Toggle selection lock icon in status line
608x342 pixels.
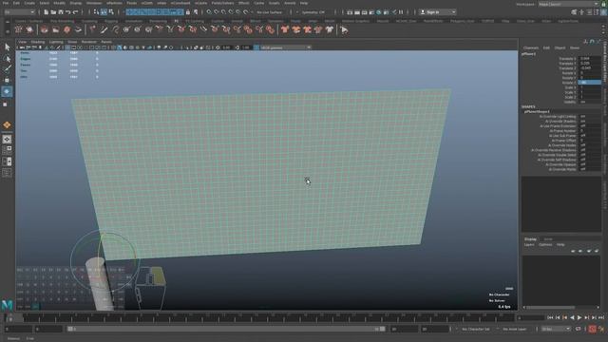click(188, 12)
